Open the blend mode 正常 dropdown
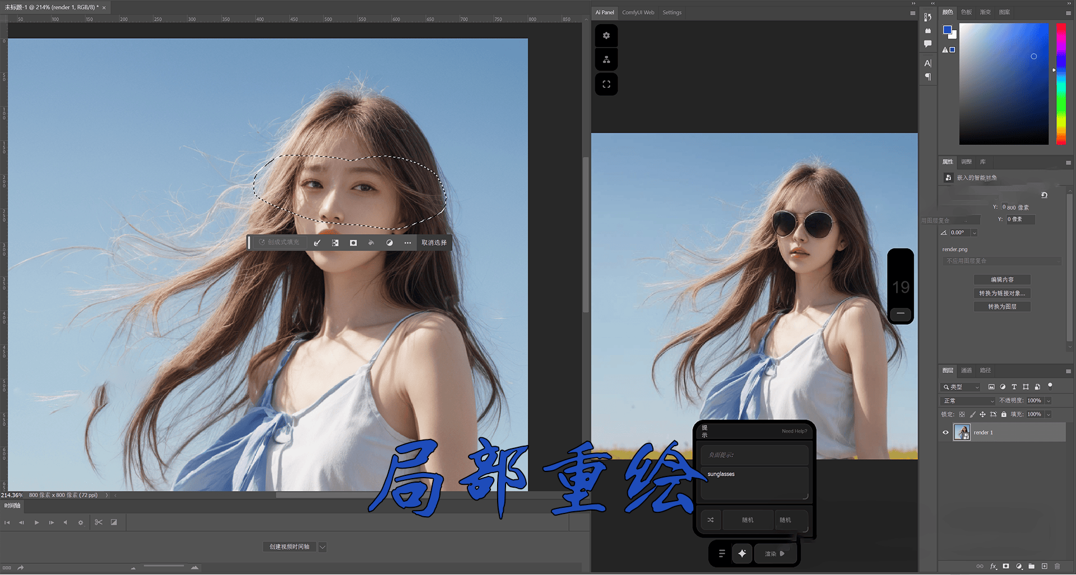Image resolution: width=1076 pixels, height=575 pixels. (968, 401)
